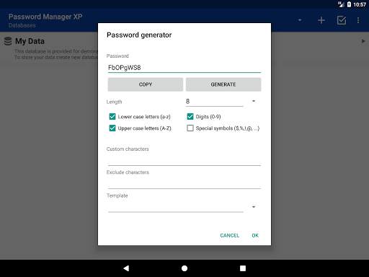This screenshot has width=369, height=277.
Task: Tap the plus add icon in toolbar
Action: [321, 20]
